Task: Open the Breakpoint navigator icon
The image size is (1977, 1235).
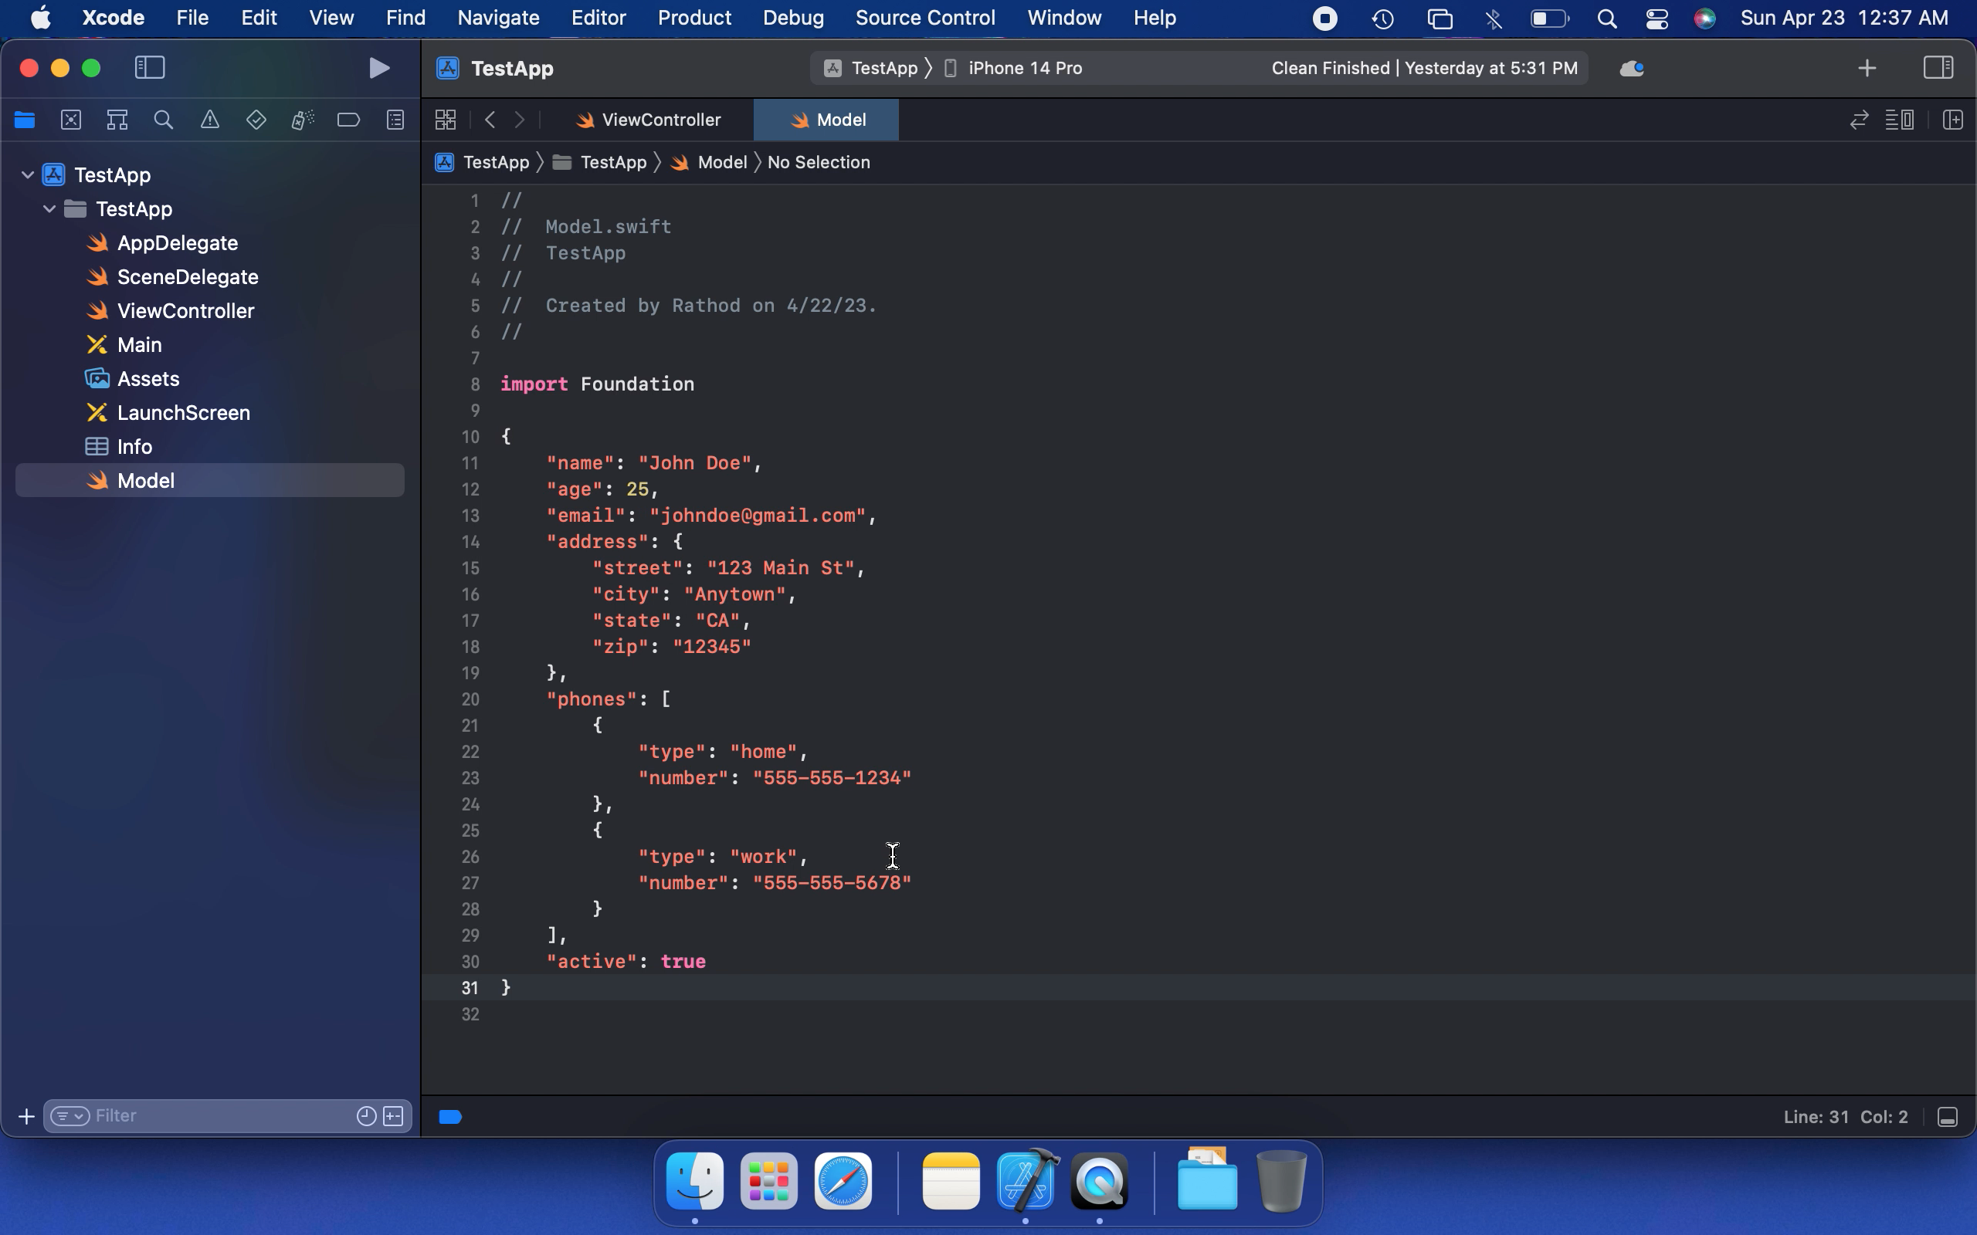Action: 348,120
